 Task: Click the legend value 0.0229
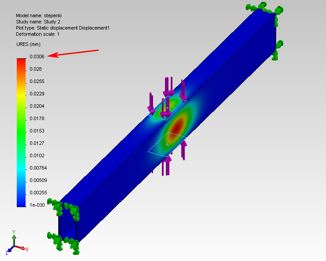point(37,94)
